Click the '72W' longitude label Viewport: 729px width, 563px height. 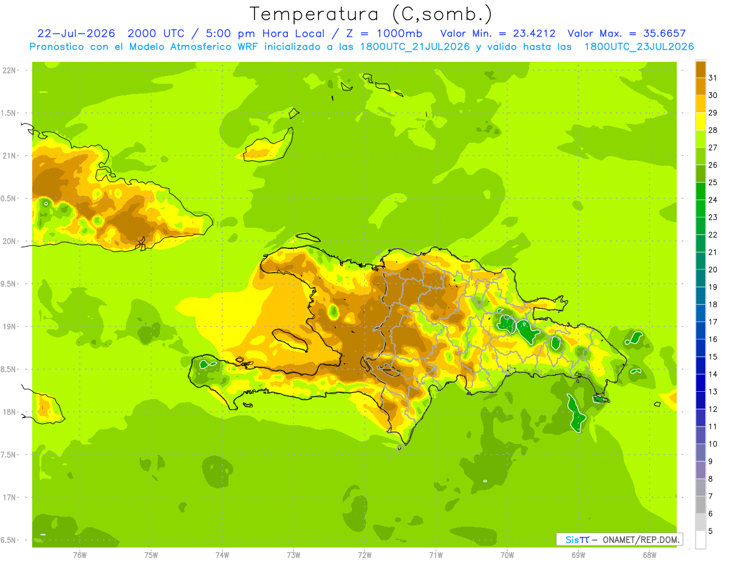click(x=364, y=555)
